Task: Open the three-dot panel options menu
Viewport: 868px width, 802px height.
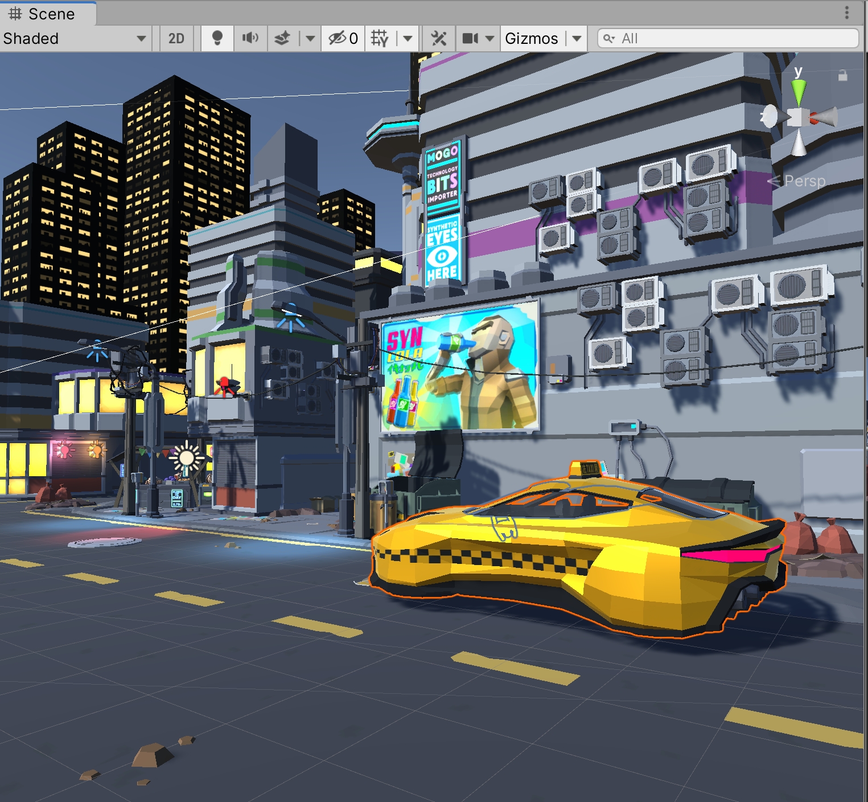Action: coord(847,13)
